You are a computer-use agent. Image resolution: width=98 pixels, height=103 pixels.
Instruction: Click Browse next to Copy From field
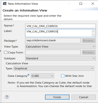click(x=89, y=52)
